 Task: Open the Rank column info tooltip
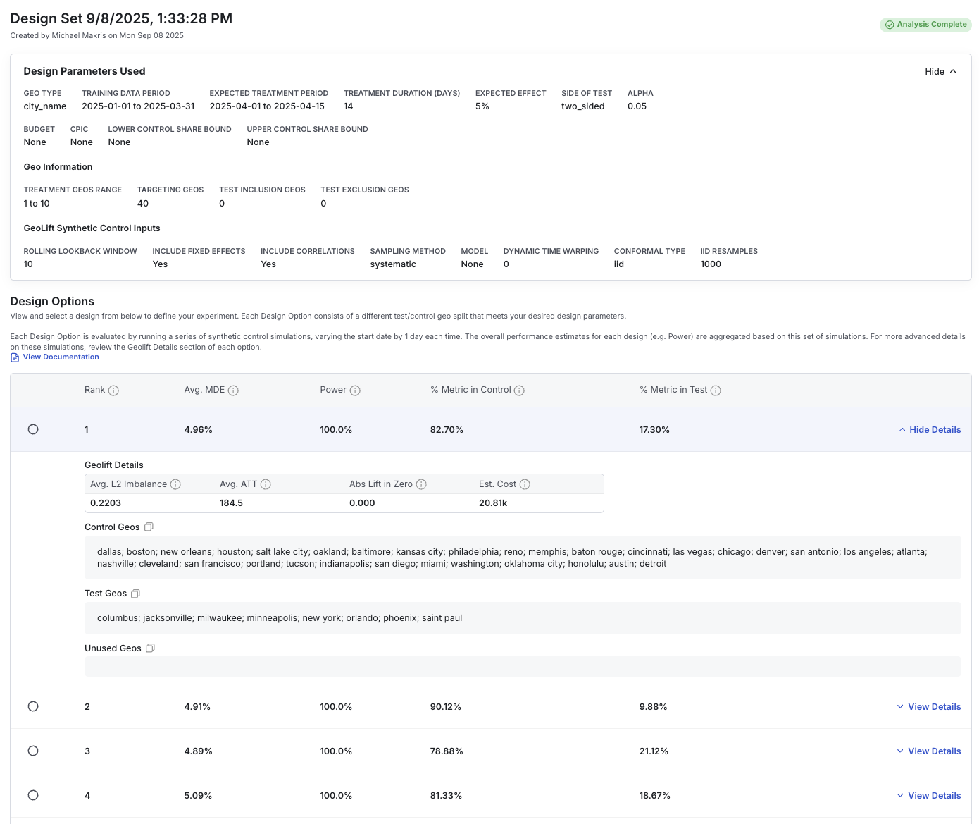pos(115,390)
